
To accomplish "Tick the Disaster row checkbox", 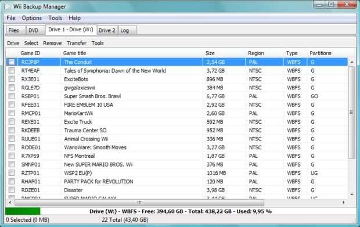I will (x=12, y=190).
